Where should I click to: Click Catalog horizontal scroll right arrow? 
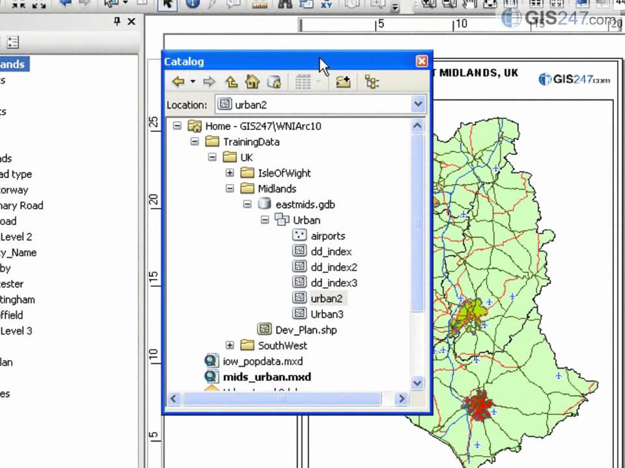[x=401, y=398]
